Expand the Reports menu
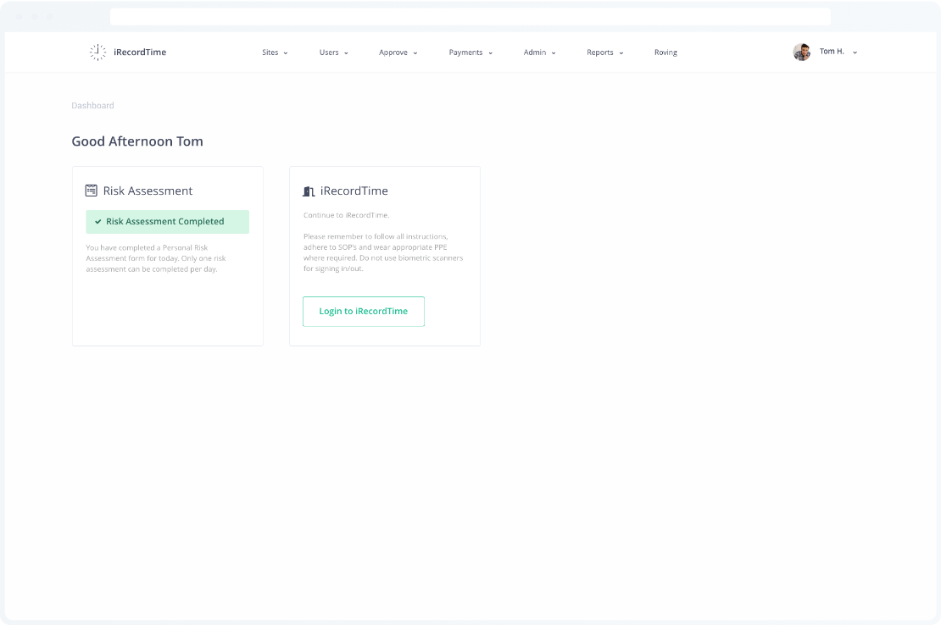 point(604,53)
